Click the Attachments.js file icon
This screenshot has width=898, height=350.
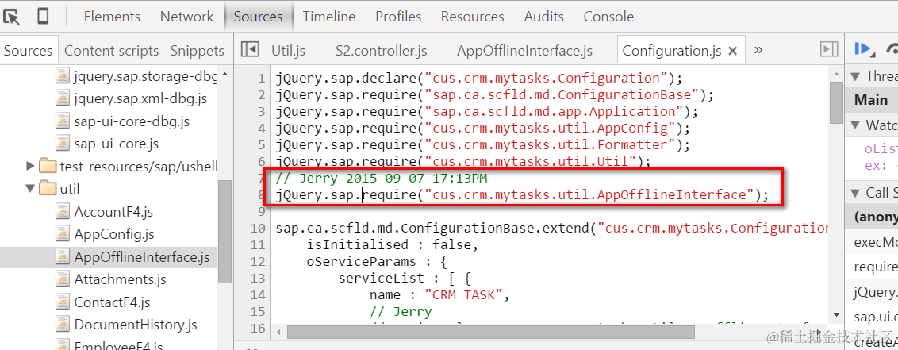click(x=62, y=279)
